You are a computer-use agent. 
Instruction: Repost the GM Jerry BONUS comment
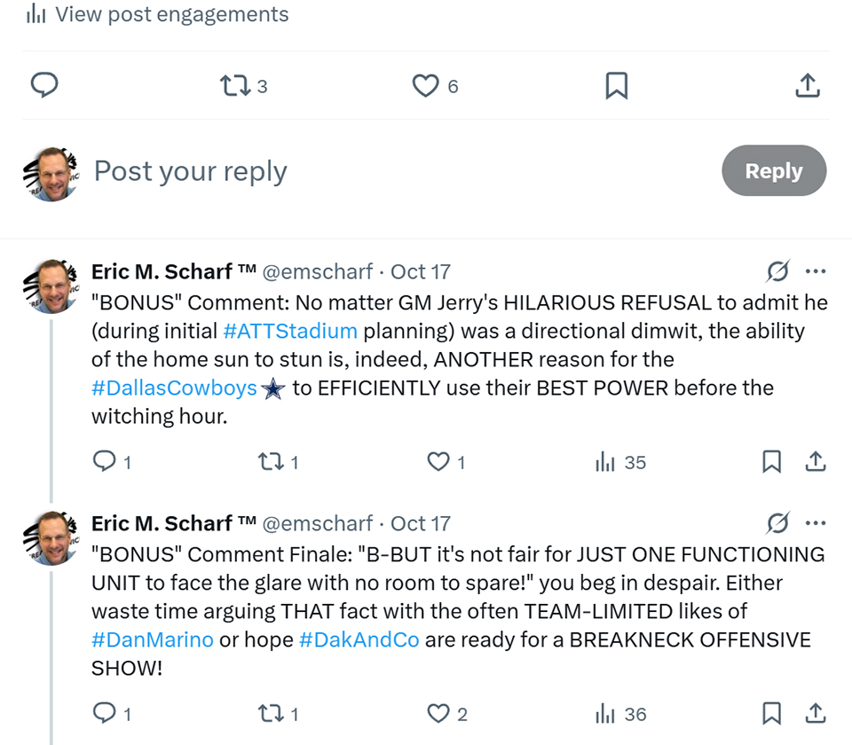[x=267, y=462]
